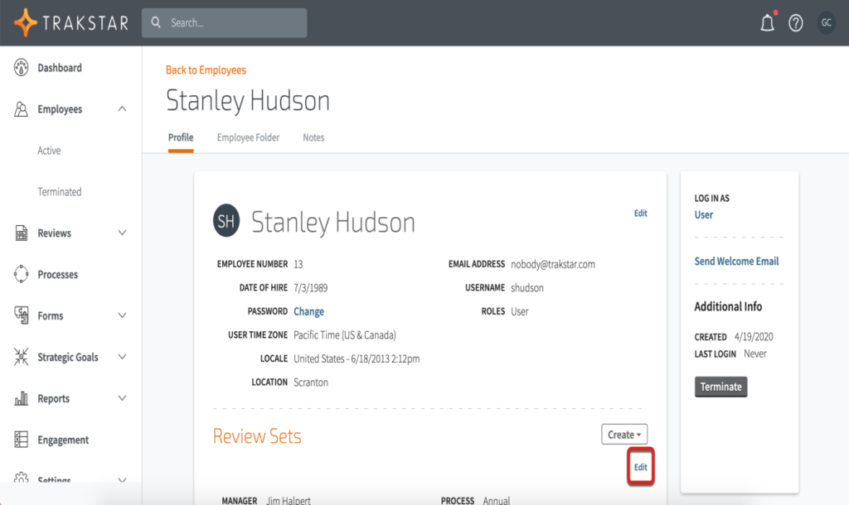Expand the Reports sidebar section
This screenshot has width=849, height=505.
tap(123, 399)
